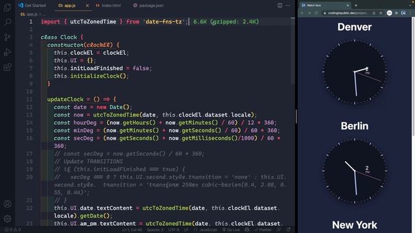
Task: Close the Watch face browser tab
Action: pos(348,5)
